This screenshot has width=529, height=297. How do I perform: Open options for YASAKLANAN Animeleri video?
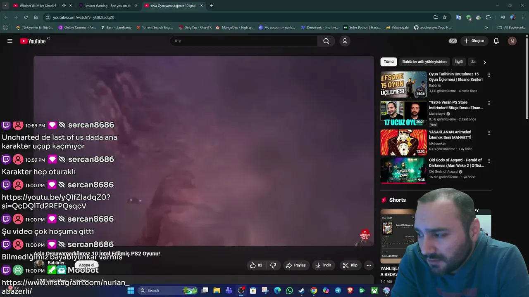click(x=489, y=133)
